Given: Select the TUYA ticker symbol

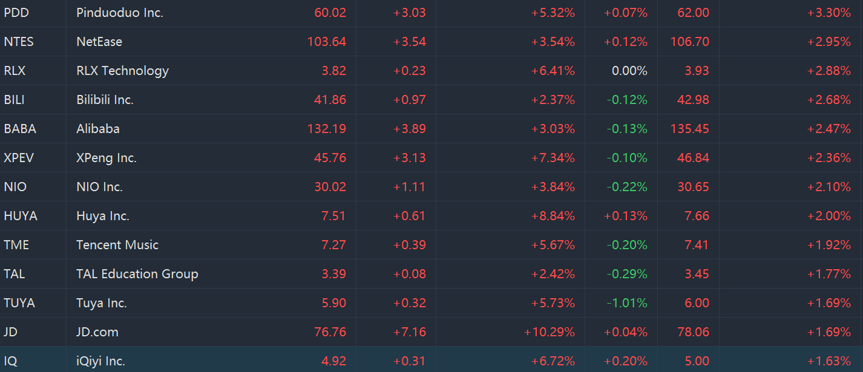Looking at the screenshot, I should tap(19, 303).
